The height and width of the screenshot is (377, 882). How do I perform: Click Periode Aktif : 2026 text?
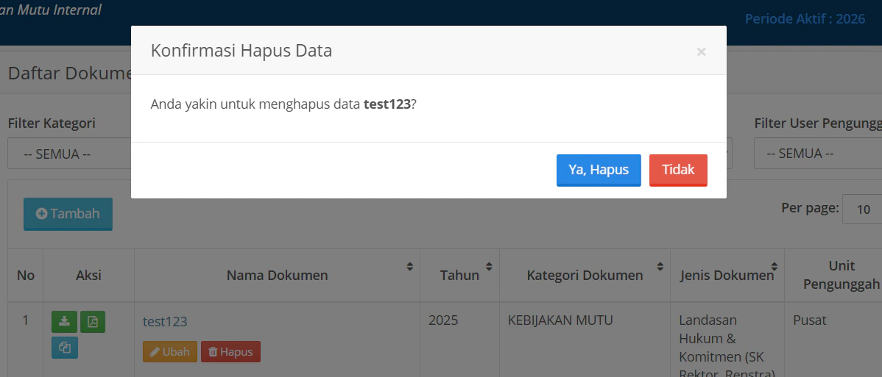click(x=805, y=18)
